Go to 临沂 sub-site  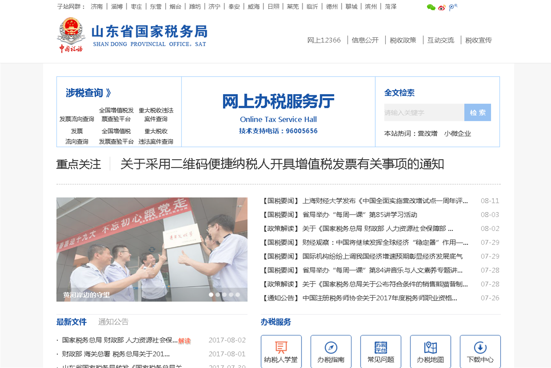(x=312, y=7)
